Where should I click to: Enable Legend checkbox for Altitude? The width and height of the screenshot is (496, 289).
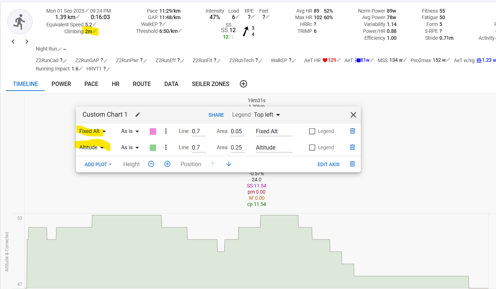[312, 147]
